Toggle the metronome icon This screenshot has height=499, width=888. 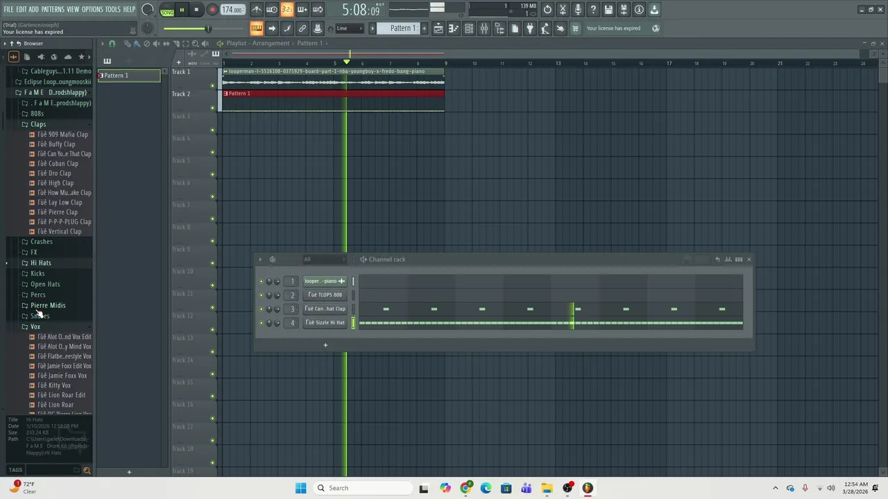coord(257,10)
